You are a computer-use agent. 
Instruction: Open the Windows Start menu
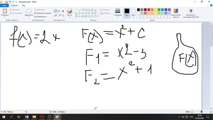(4, 117)
